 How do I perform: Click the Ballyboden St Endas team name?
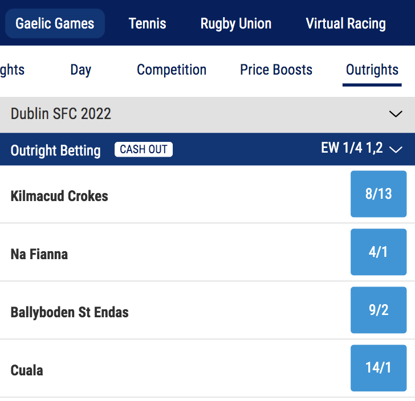click(70, 312)
